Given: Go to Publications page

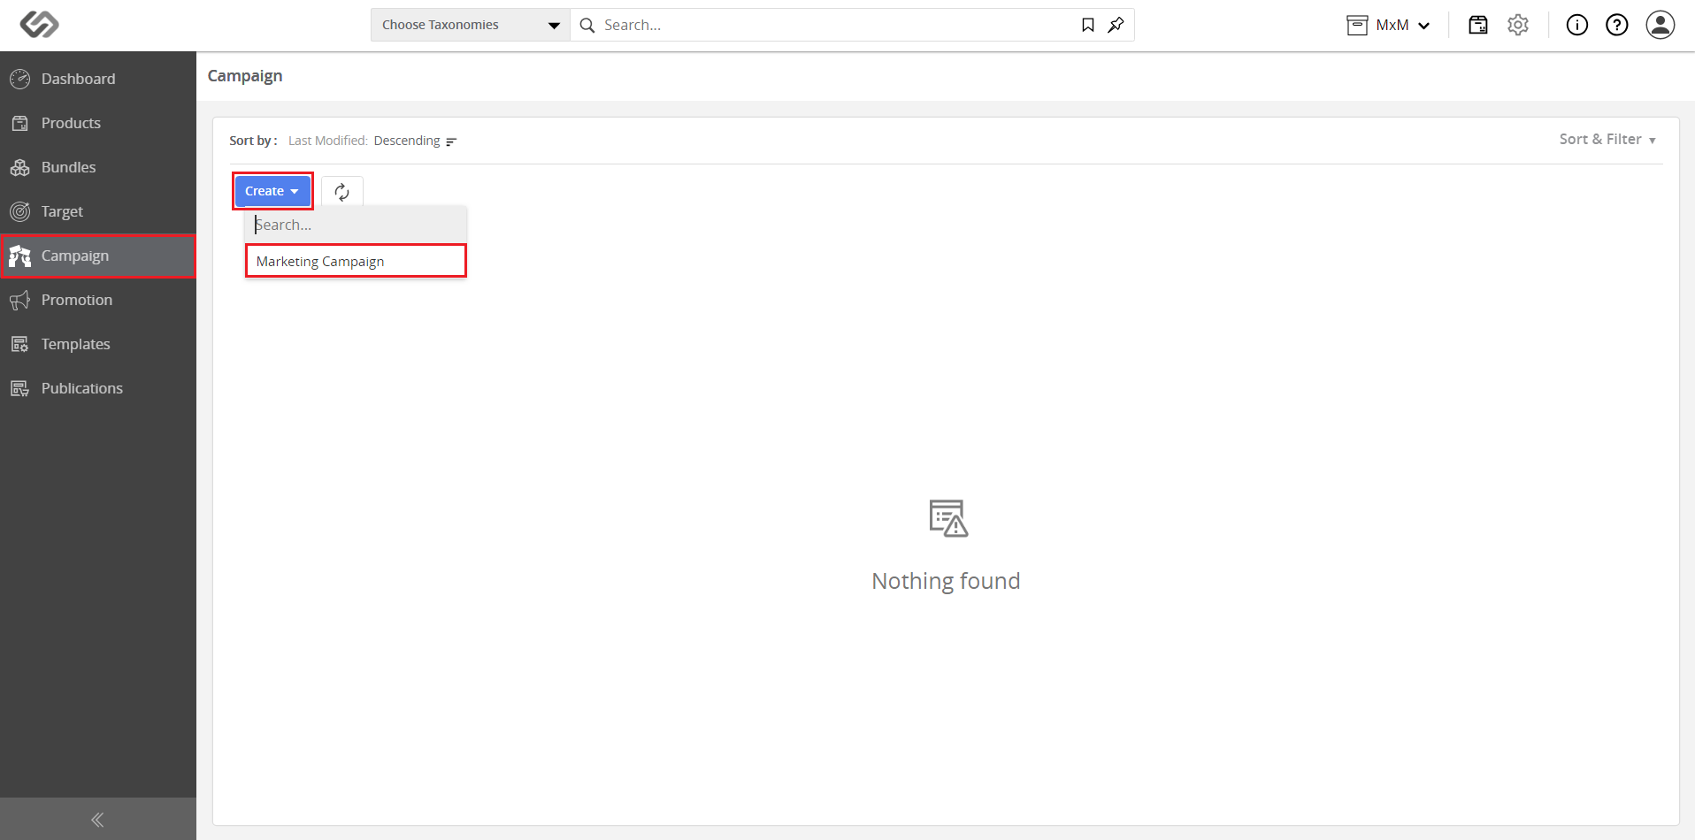Looking at the screenshot, I should (x=98, y=388).
